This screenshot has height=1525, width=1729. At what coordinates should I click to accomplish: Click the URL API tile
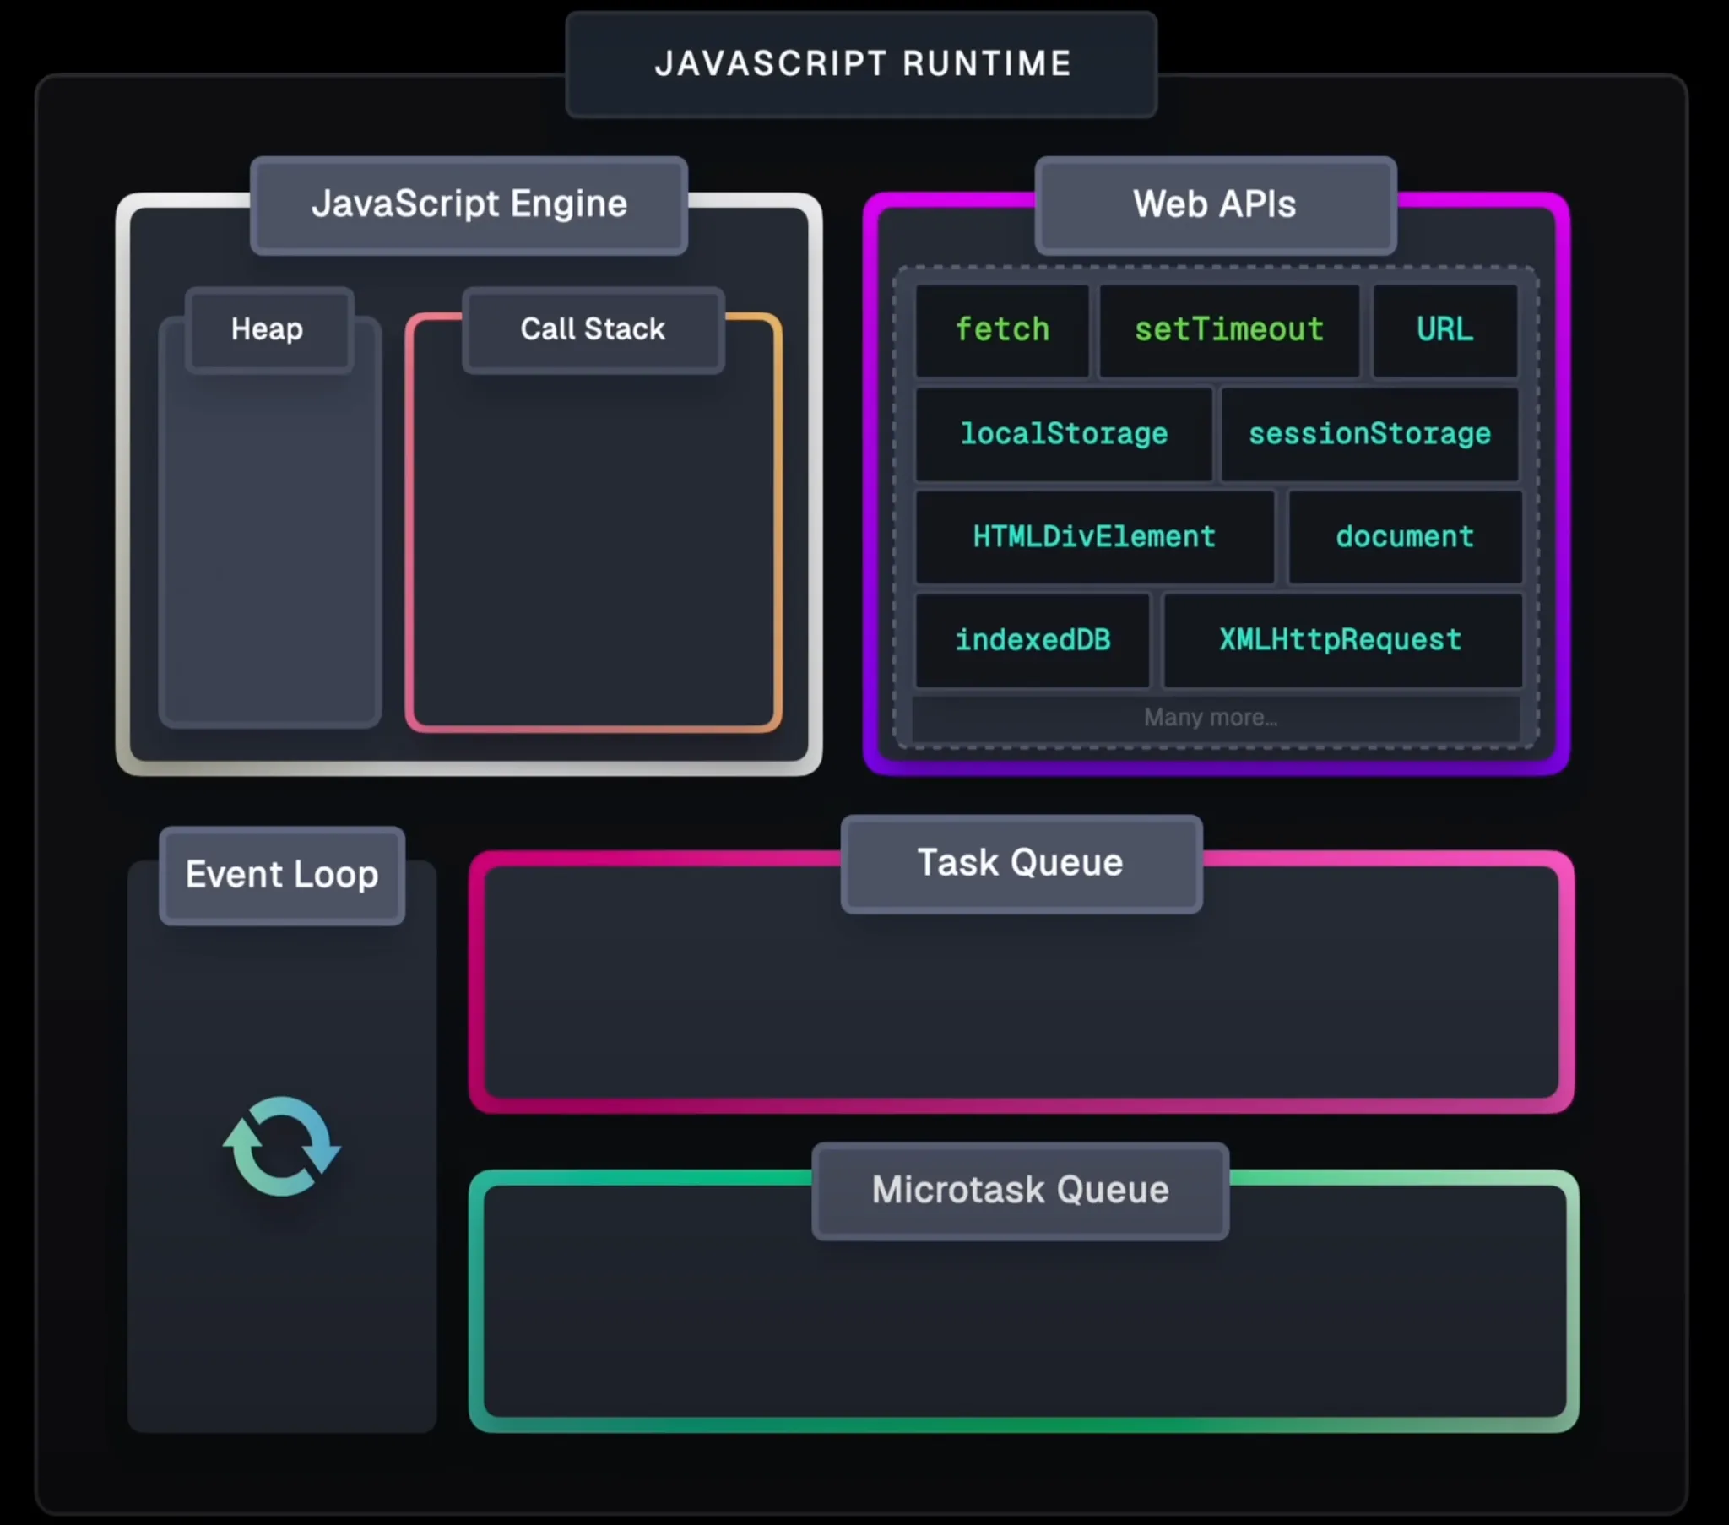pos(1444,330)
